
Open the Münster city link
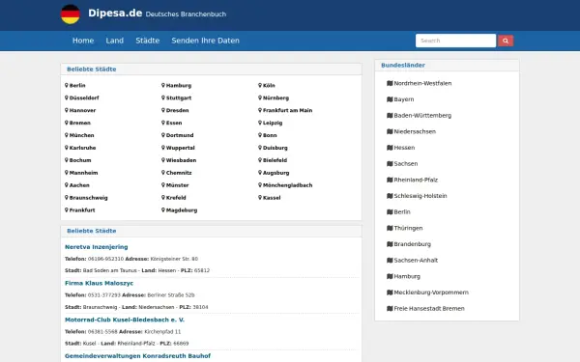pos(178,185)
